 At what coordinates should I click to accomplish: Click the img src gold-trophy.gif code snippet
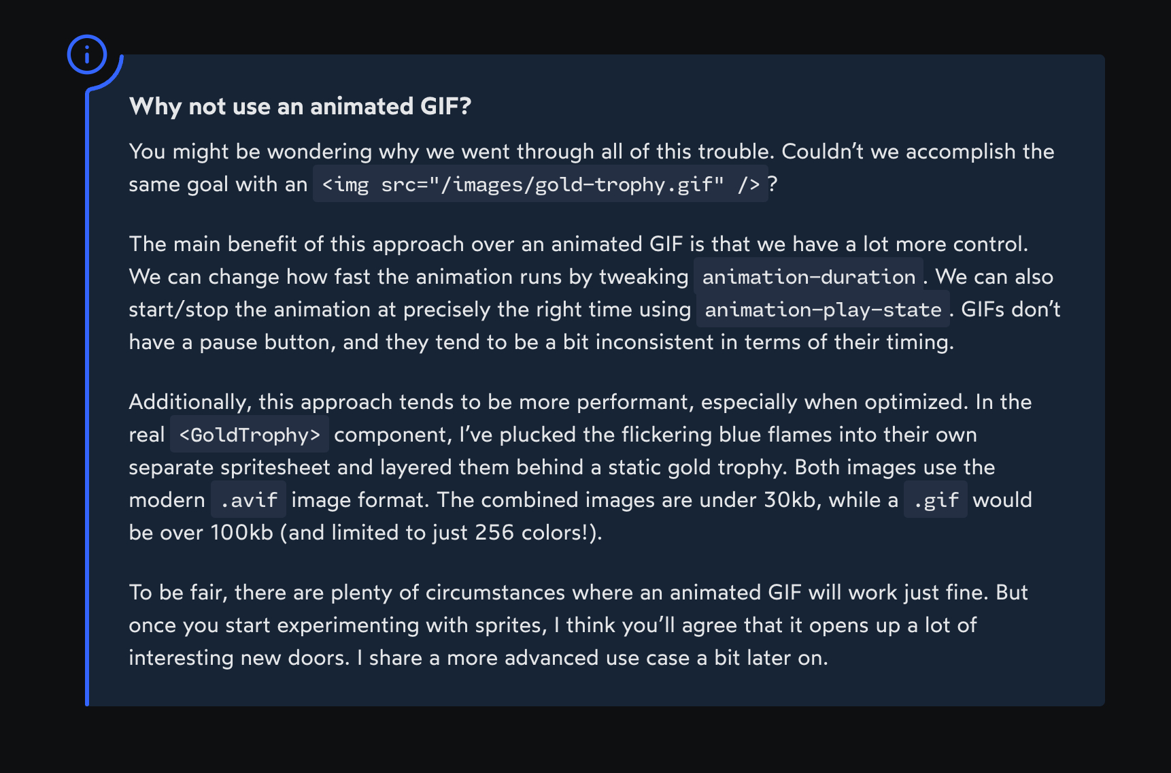[540, 184]
